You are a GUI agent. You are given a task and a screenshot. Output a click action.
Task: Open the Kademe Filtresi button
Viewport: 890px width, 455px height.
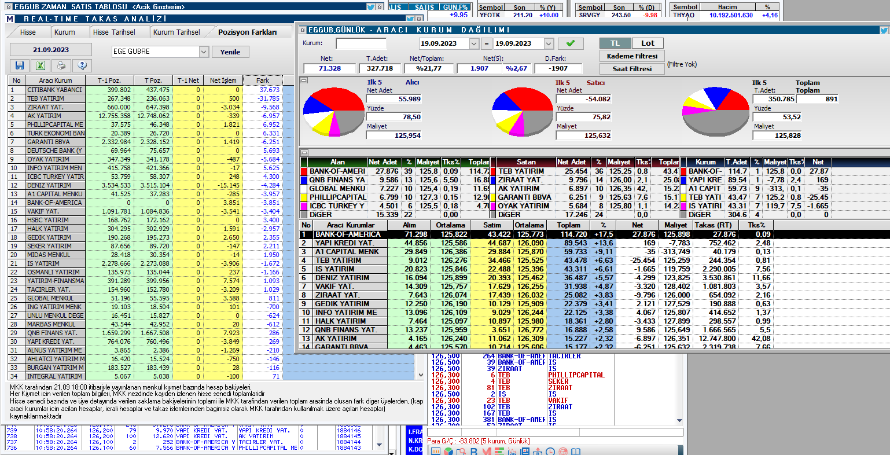point(632,56)
